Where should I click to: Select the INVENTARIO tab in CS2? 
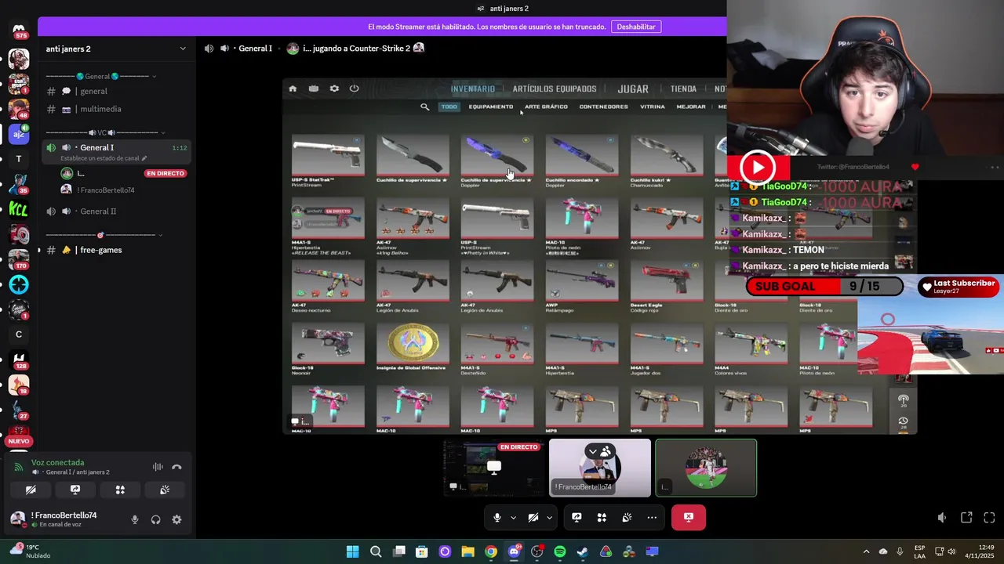click(x=472, y=89)
